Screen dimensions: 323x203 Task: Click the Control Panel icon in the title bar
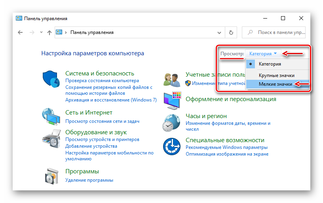pos(19,18)
